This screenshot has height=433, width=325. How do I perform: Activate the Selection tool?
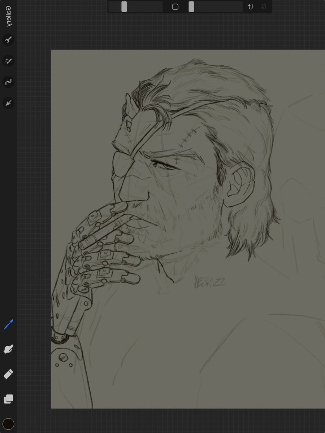8,82
